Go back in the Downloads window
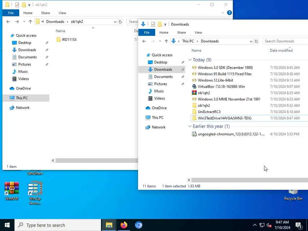Screen dimensions: 308x231 (x=144, y=41)
